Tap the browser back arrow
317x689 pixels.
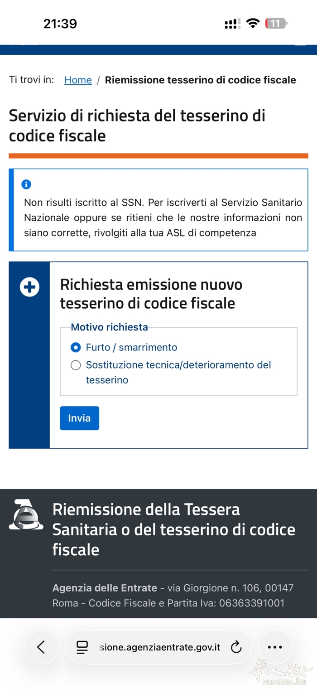coord(41,647)
